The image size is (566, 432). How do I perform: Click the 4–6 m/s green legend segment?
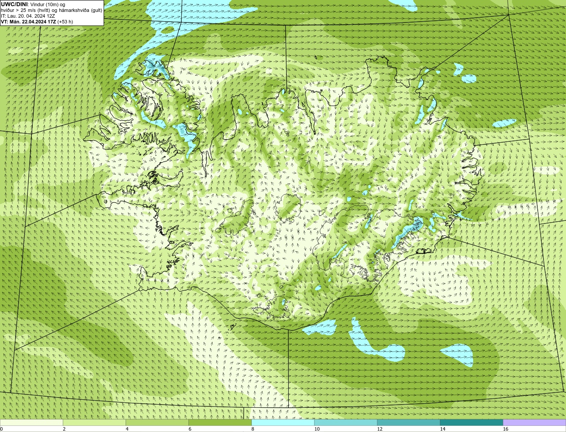(157, 422)
